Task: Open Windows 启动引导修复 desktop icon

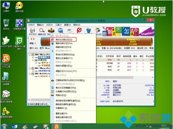Action: (6, 97)
